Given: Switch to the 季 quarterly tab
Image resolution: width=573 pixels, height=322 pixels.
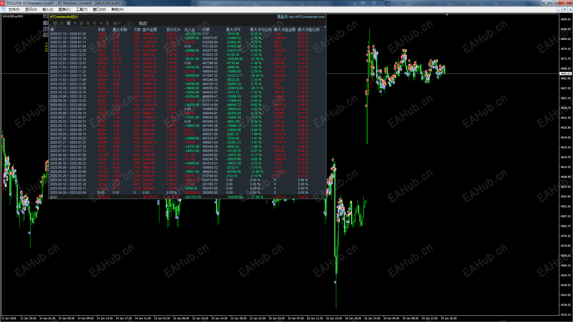Looking at the screenshot, I should [x=82, y=23].
